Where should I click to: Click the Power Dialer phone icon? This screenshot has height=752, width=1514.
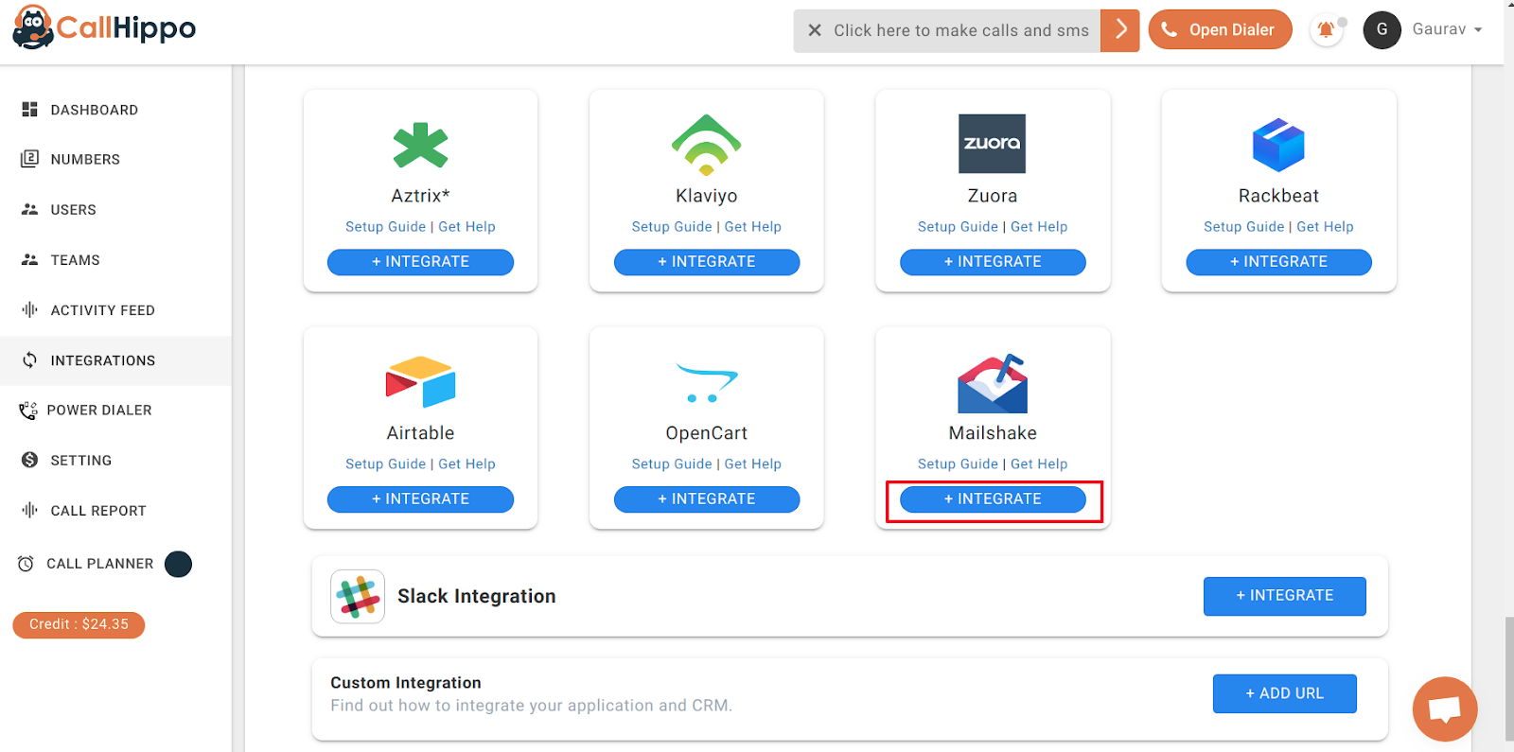[x=28, y=411]
